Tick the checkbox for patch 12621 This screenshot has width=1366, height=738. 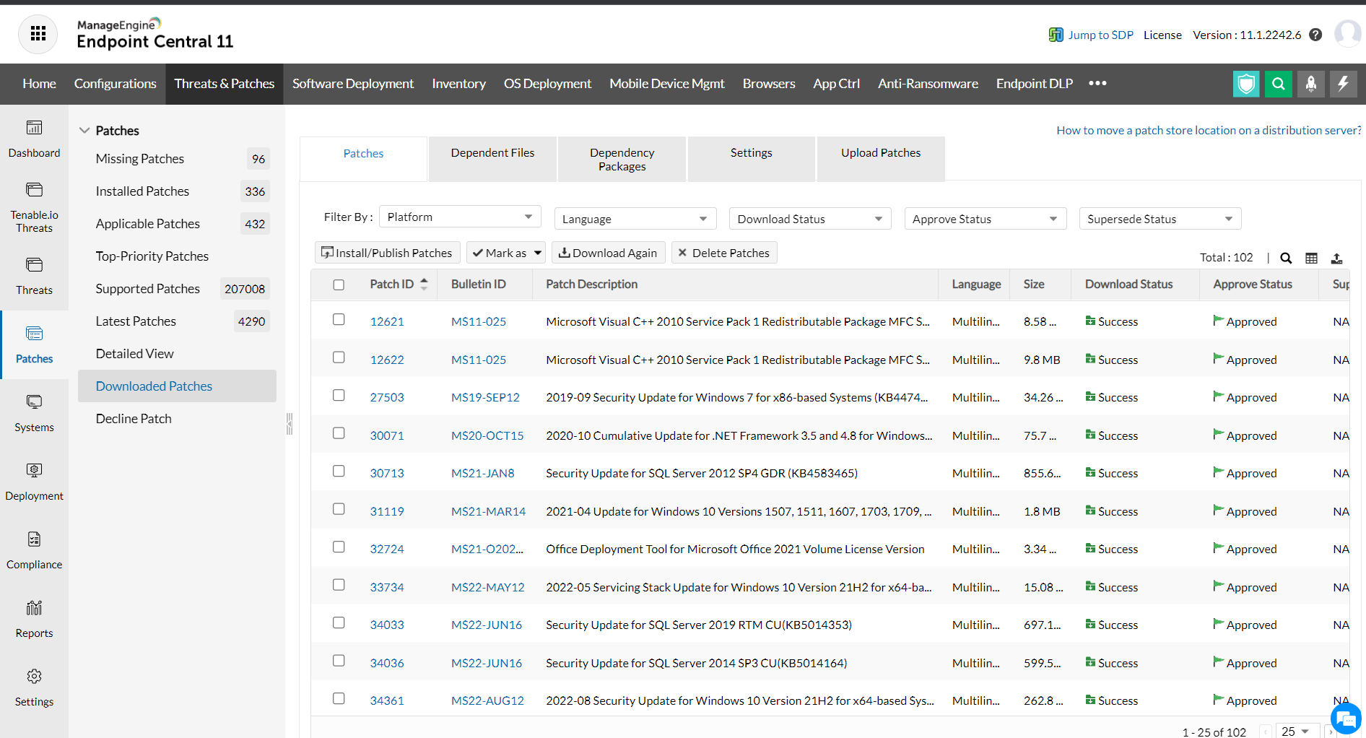click(339, 320)
